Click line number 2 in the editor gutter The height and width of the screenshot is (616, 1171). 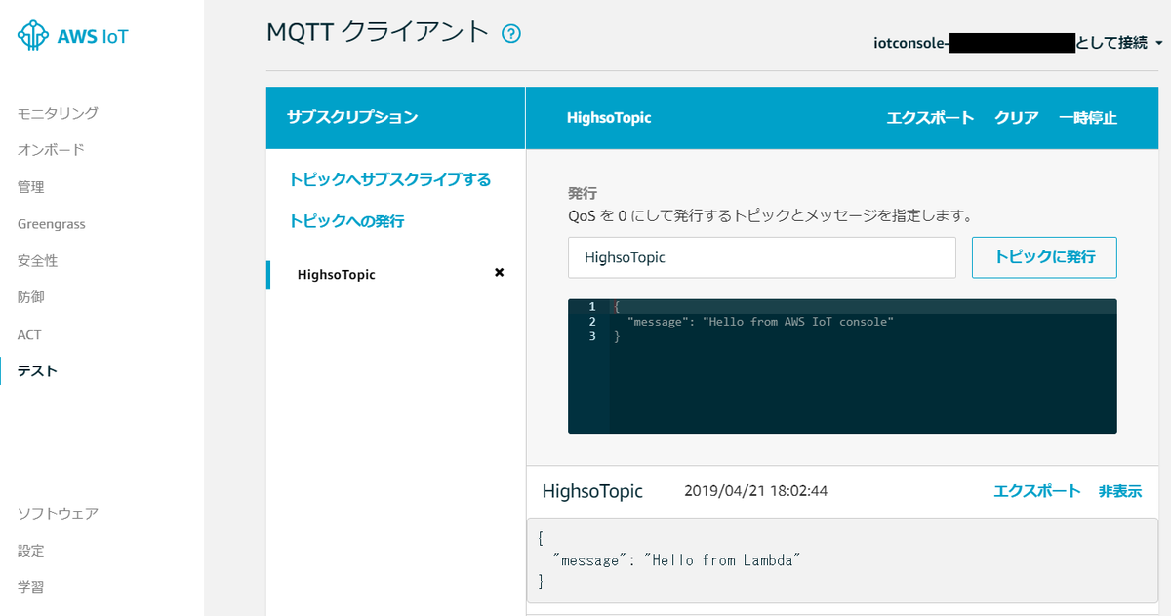591,321
